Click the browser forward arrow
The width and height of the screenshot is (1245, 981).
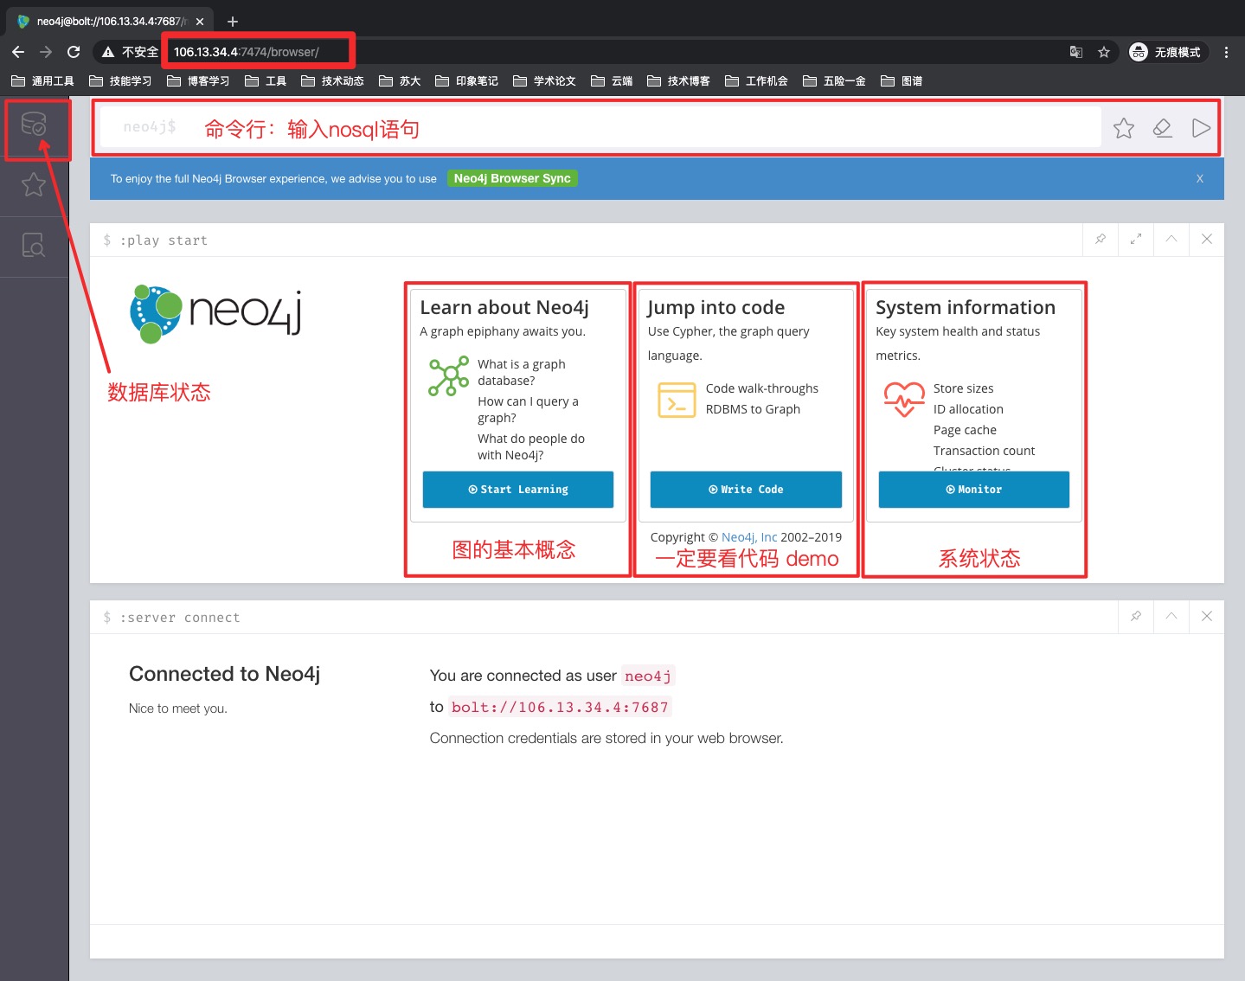coord(46,52)
